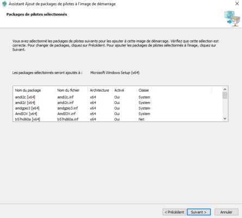
Task: Close the wizard window
Action: point(237,4)
